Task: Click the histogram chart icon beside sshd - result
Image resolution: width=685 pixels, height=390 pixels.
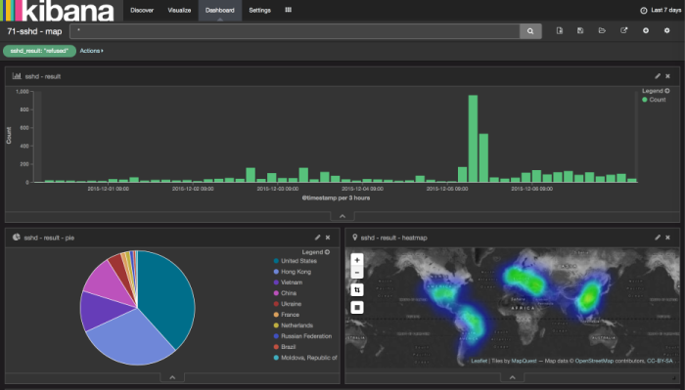Action: [x=17, y=76]
